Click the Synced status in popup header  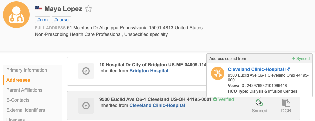pos(301,59)
